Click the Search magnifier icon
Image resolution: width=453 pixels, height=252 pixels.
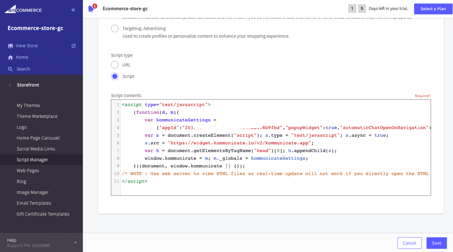click(11, 69)
